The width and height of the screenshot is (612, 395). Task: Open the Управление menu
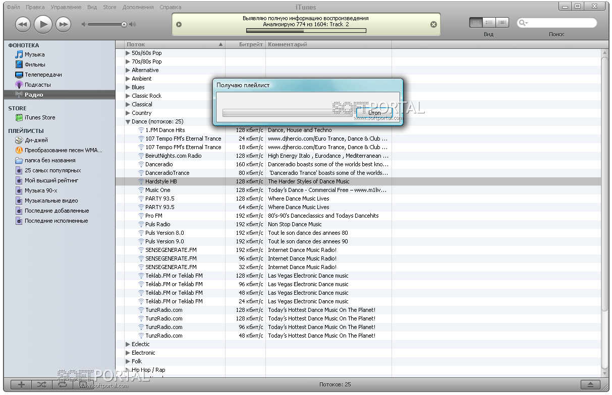click(x=66, y=7)
